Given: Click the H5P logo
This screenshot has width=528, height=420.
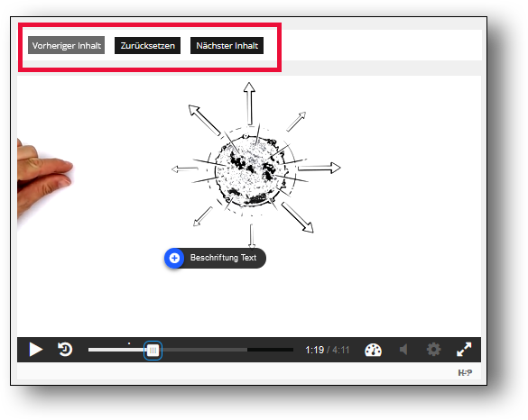Looking at the screenshot, I should coord(465,372).
